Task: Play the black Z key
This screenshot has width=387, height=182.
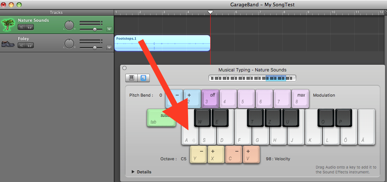Action: click(x=273, y=118)
